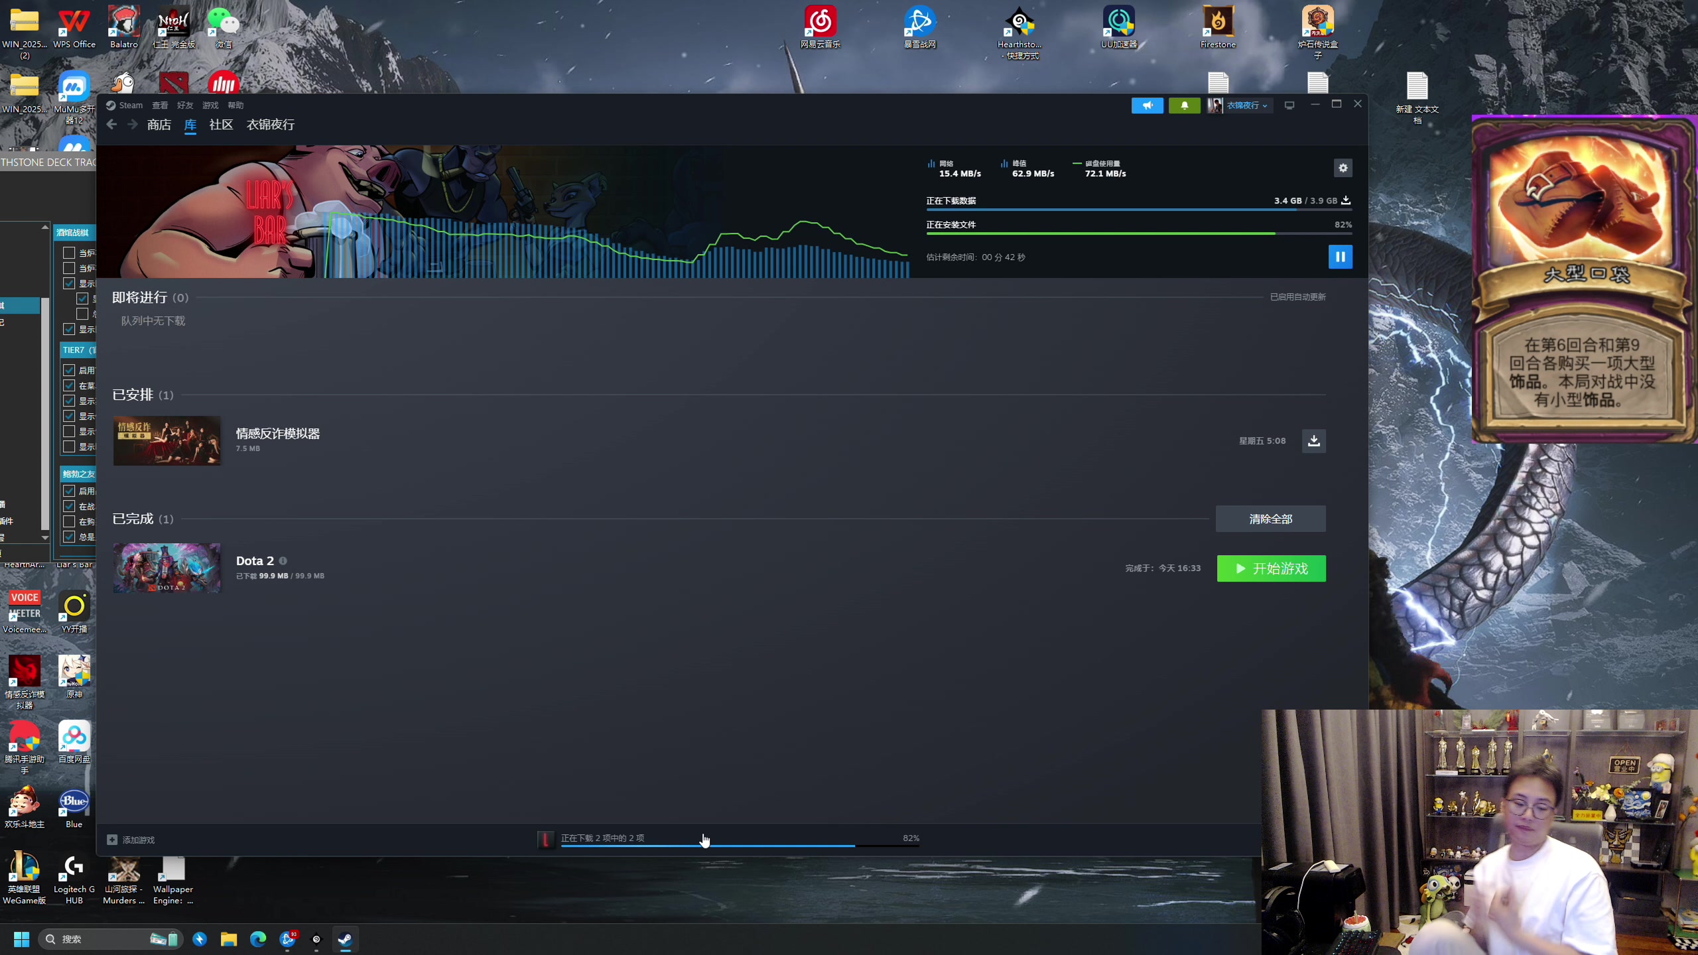This screenshot has width=1698, height=955.
Task: Enable the 在购 checkbox under 鲍勃之友
Action: point(69,521)
